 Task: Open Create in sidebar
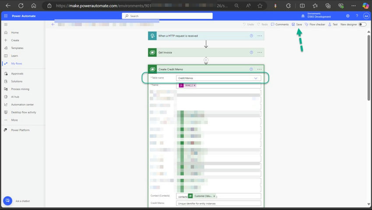pos(15,40)
